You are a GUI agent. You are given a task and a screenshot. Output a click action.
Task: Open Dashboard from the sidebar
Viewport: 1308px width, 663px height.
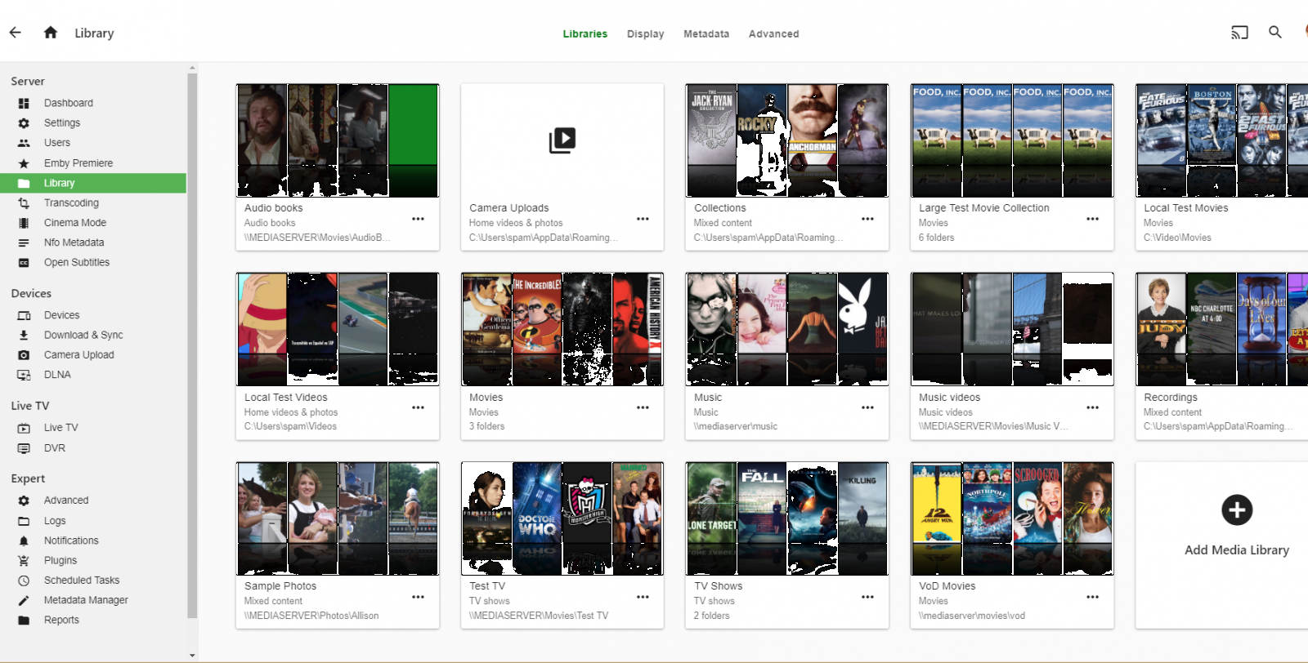pyautogui.click(x=68, y=103)
